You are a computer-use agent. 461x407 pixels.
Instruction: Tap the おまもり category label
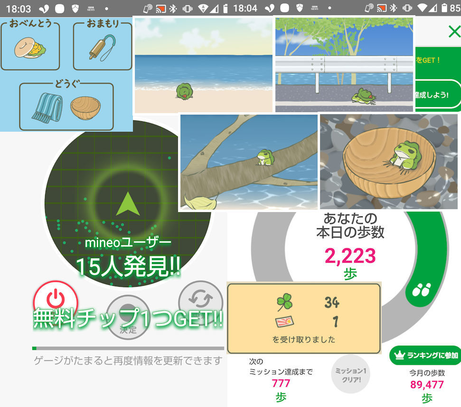[x=103, y=23]
